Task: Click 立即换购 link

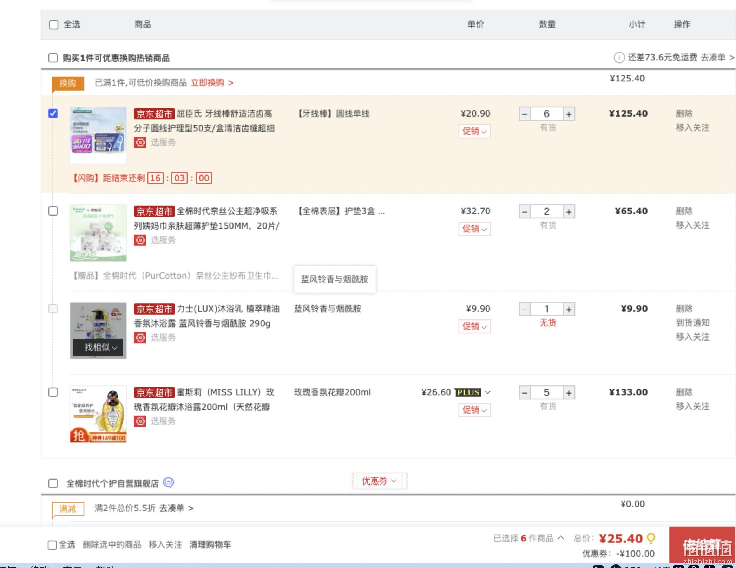Action: 212,83
